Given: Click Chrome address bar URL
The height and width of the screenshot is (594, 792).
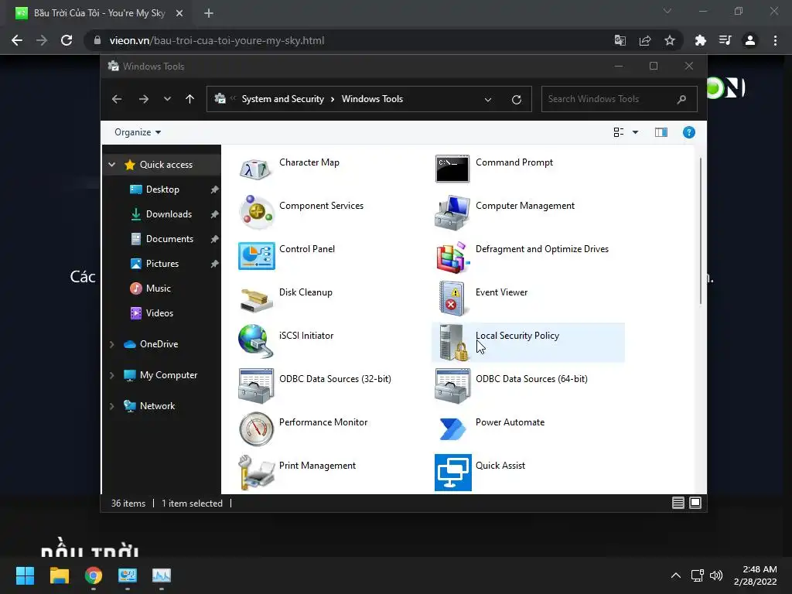Looking at the screenshot, I should 217,40.
